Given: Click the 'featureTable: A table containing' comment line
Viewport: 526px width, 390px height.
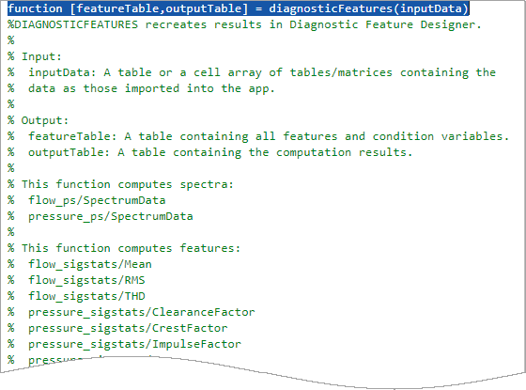Looking at the screenshot, I should [x=258, y=136].
